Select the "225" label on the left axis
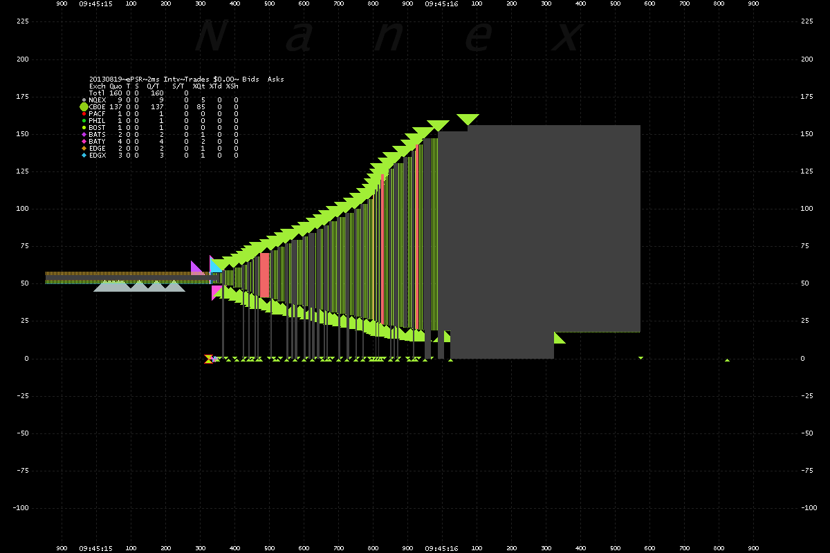This screenshot has height=553, width=830. [x=21, y=21]
